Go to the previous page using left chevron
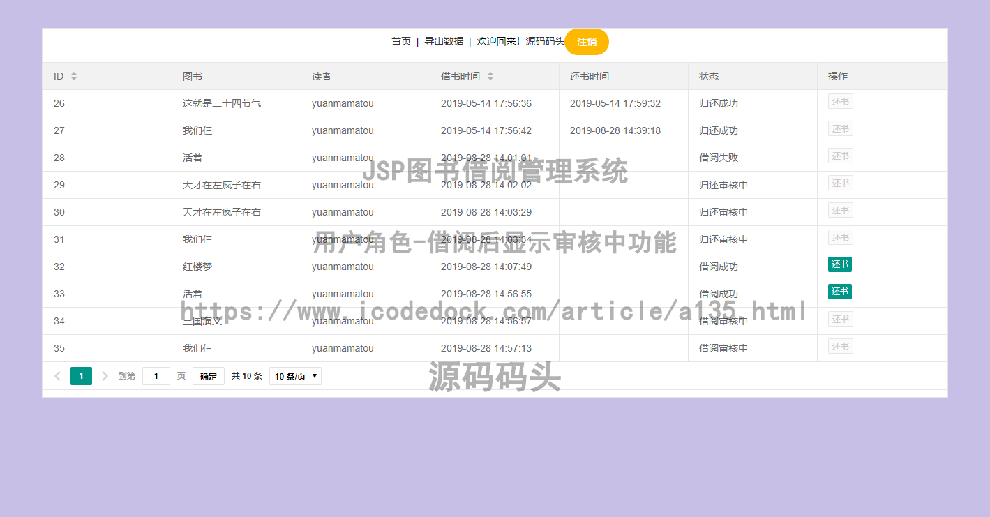Image resolution: width=990 pixels, height=517 pixels. (57, 375)
